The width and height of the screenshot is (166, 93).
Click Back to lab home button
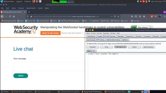(50, 33)
